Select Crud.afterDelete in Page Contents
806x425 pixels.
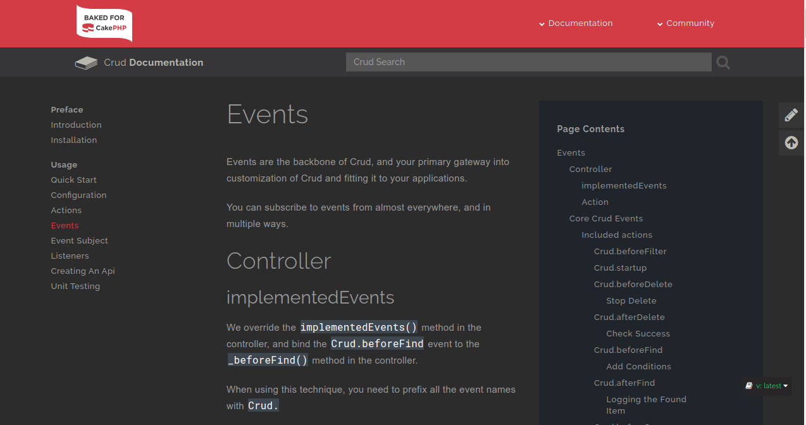629,317
